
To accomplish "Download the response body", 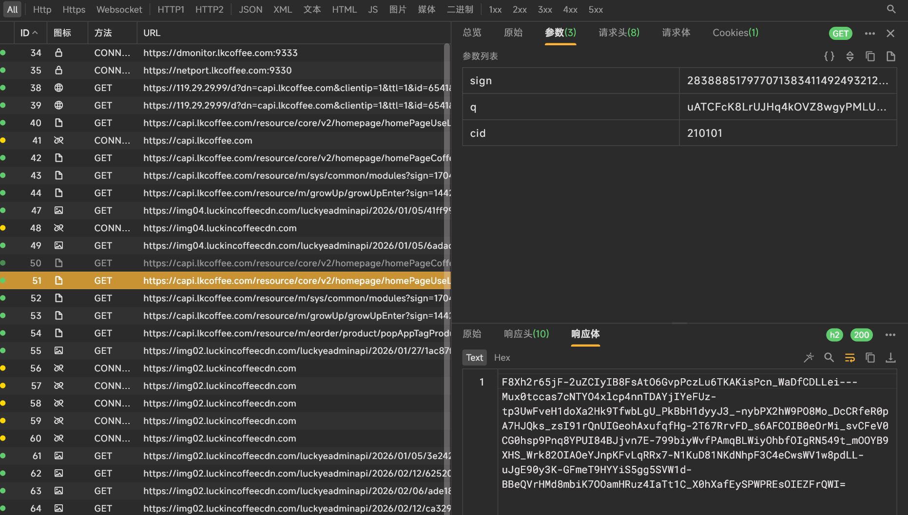I will (890, 358).
